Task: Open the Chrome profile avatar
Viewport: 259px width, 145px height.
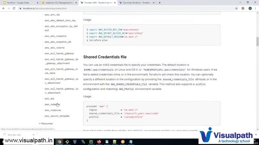Action: 250,8
